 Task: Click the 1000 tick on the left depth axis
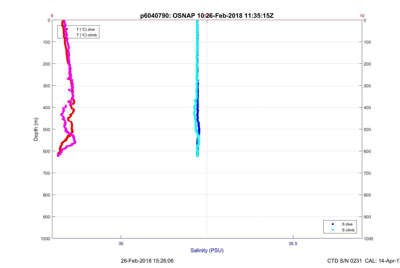46,238
